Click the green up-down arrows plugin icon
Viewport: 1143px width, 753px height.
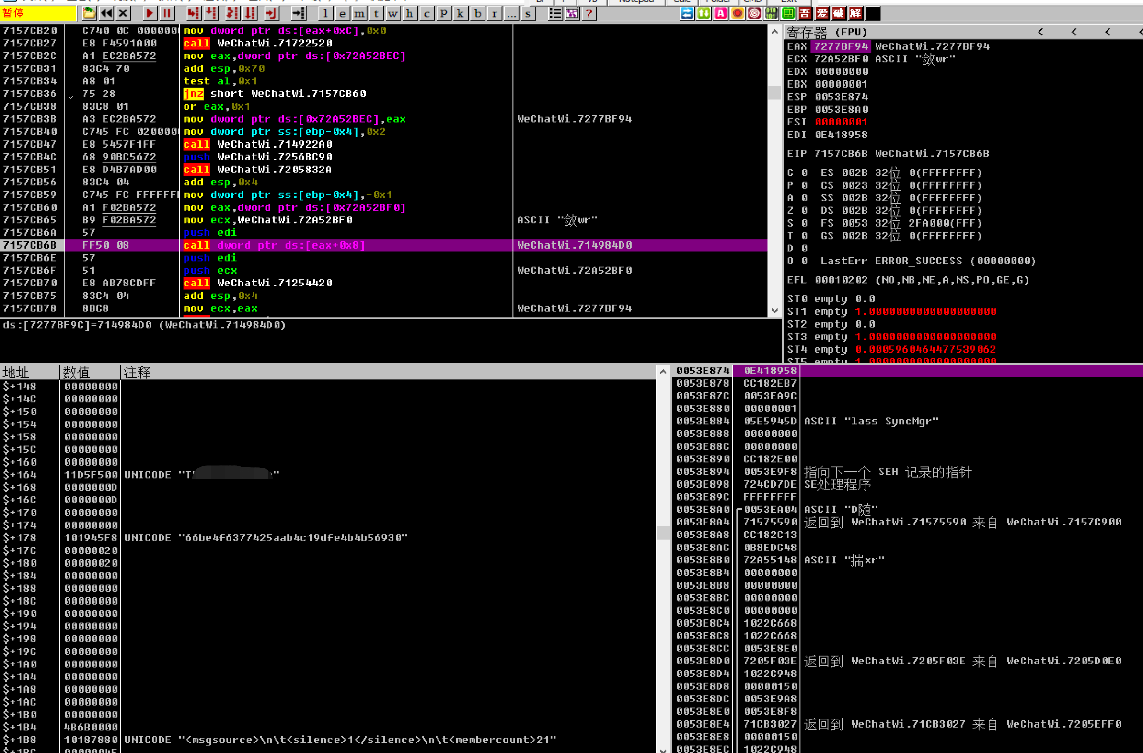coord(704,13)
